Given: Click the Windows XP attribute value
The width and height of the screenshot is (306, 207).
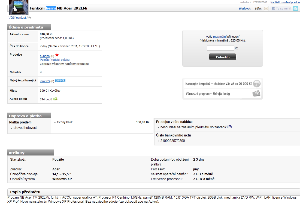Looking at the screenshot, I should click(x=62, y=179).
